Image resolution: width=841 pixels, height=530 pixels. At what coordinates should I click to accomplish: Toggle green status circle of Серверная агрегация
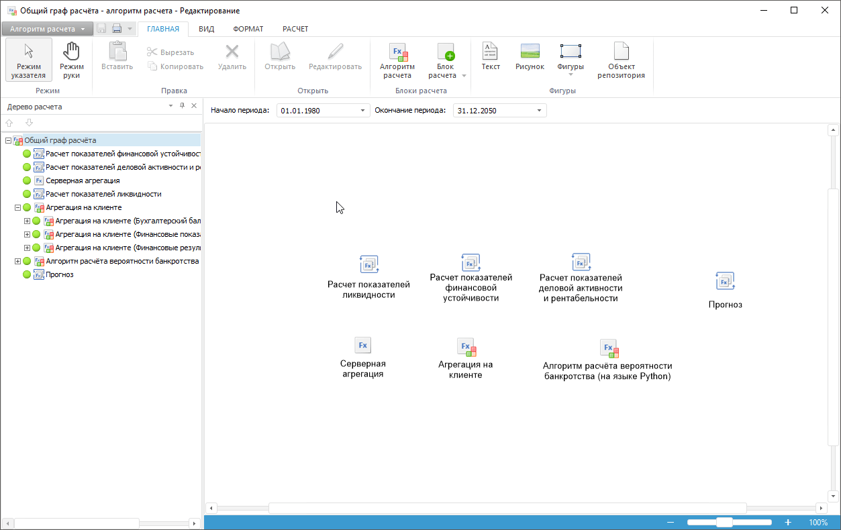point(27,180)
